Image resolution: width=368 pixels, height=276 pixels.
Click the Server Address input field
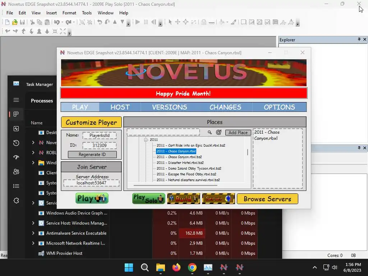[x=92, y=183]
